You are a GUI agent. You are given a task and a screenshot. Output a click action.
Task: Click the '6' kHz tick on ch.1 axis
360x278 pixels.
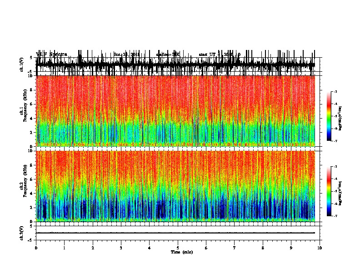31,104
